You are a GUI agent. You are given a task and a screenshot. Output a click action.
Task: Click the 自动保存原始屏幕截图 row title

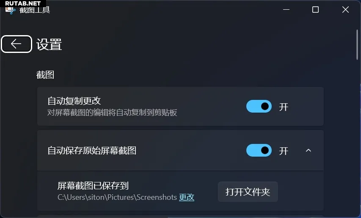92,151
